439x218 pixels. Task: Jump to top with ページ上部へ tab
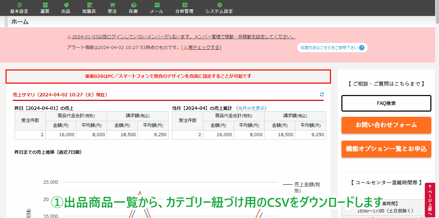tap(430, 200)
